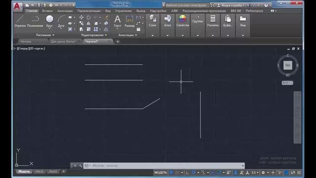Screen dimensions: 316x178
Task: Click the Help question mark icon
Action: (x=266, y=5)
